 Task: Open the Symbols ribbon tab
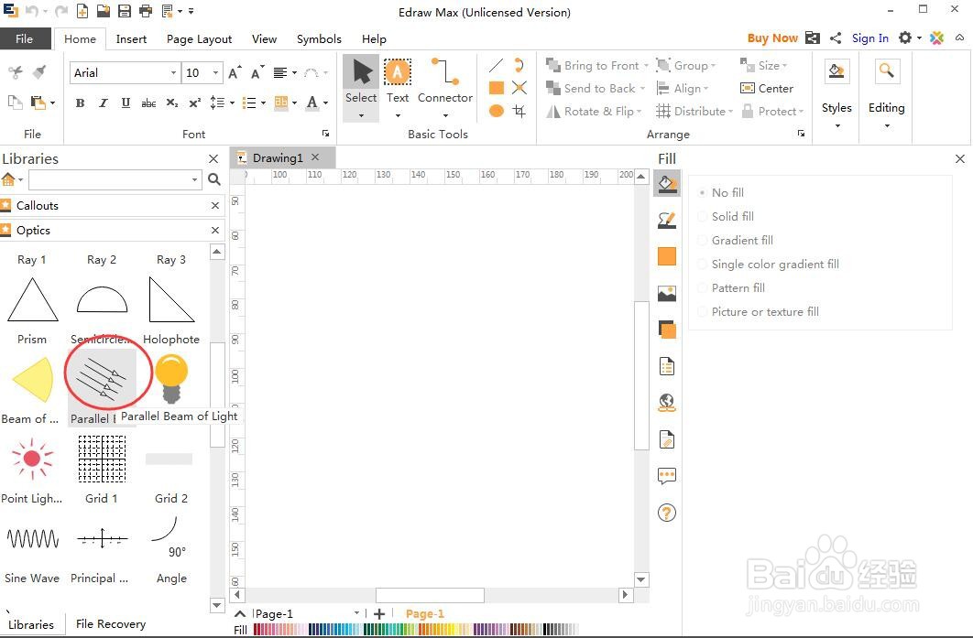pyautogui.click(x=319, y=39)
